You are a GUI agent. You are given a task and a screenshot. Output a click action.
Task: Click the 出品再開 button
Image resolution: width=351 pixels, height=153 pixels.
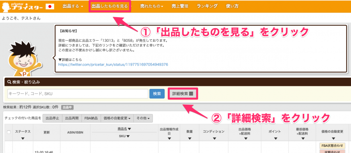[x=72, y=118]
